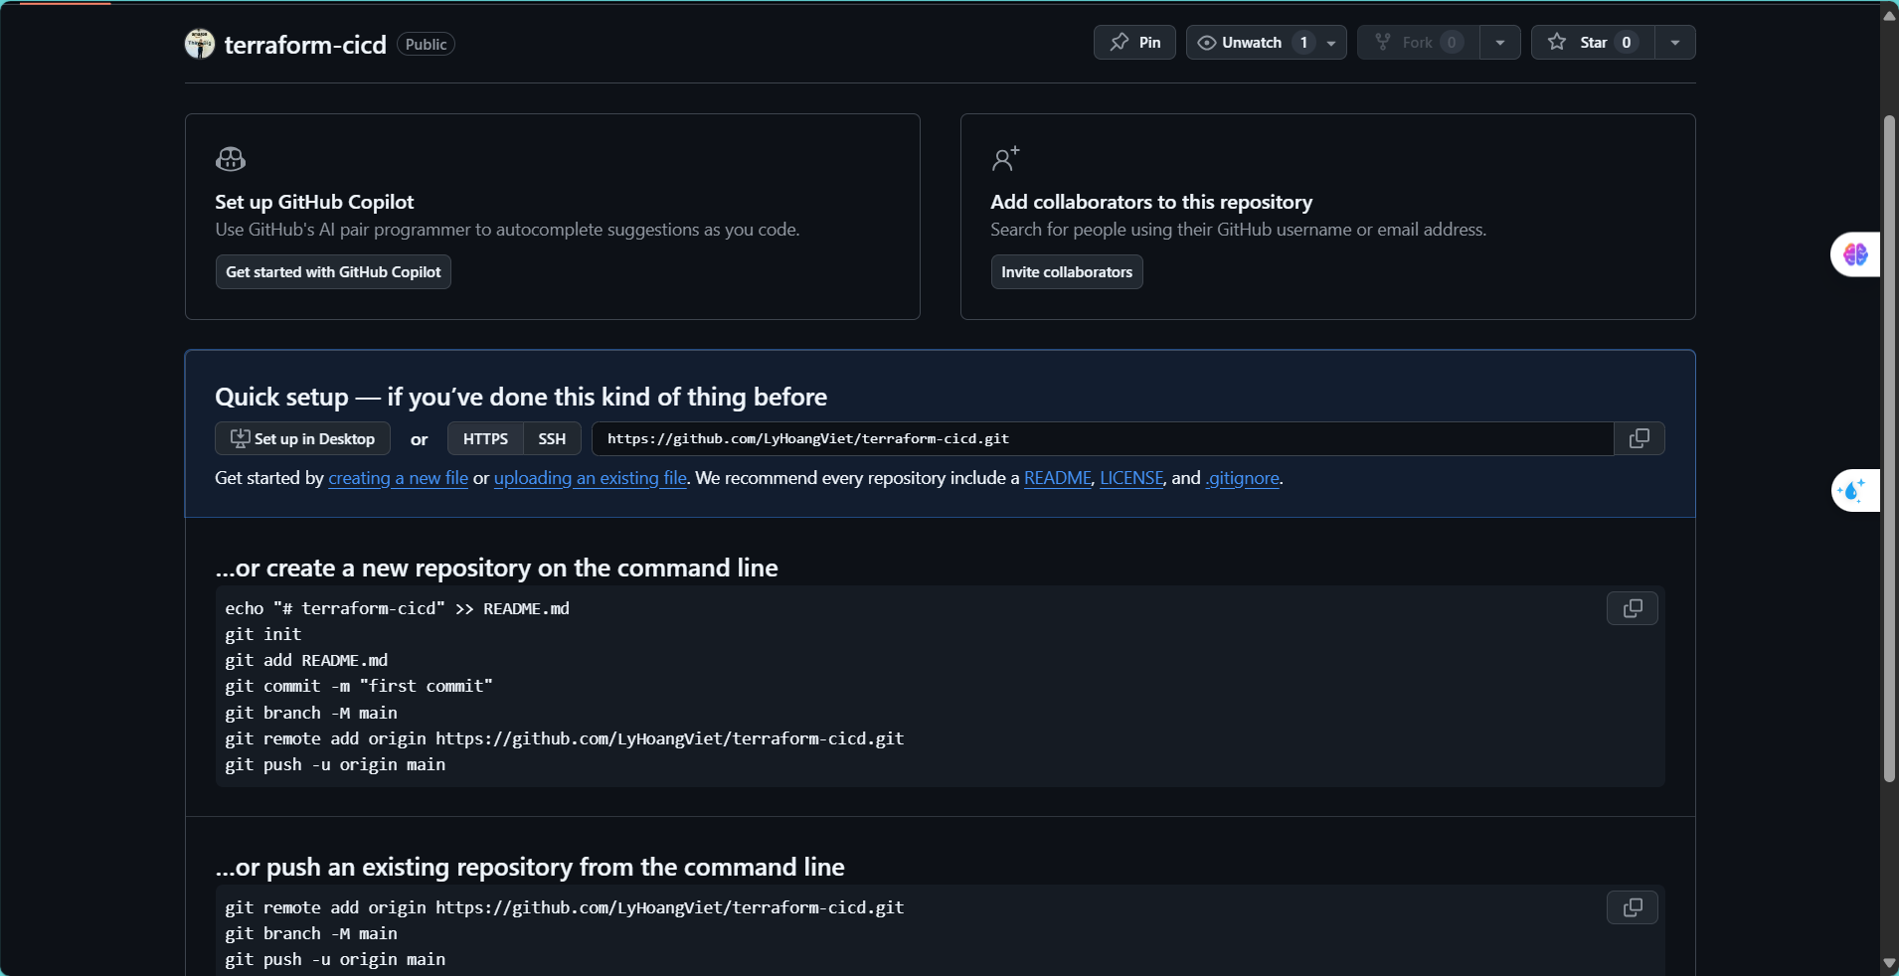This screenshot has width=1899, height=976.
Task: Click the 'git add README.md' line
Action: pyautogui.click(x=306, y=660)
